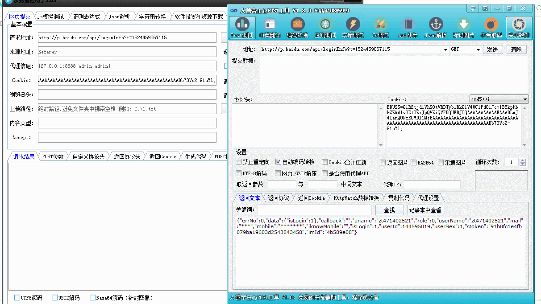This screenshot has height=304, width=541.
Task: Click the 上传路径 field in background window
Action: (x=127, y=109)
